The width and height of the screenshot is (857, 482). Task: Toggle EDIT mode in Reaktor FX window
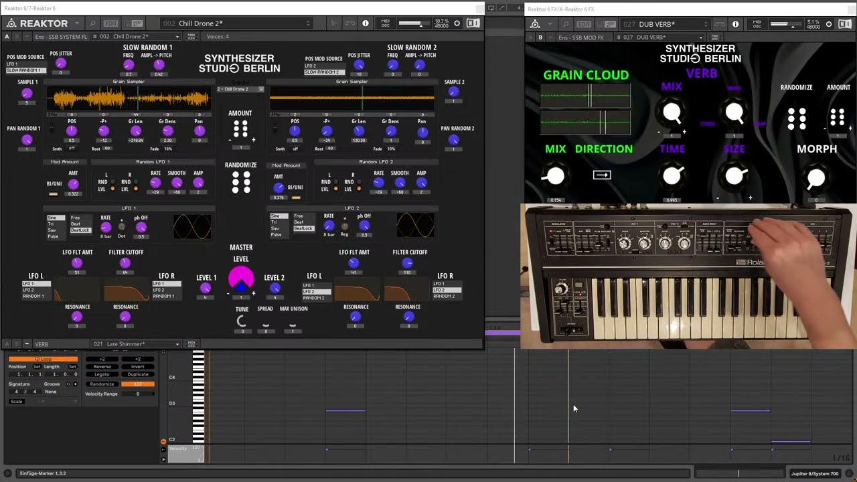[x=585, y=24]
